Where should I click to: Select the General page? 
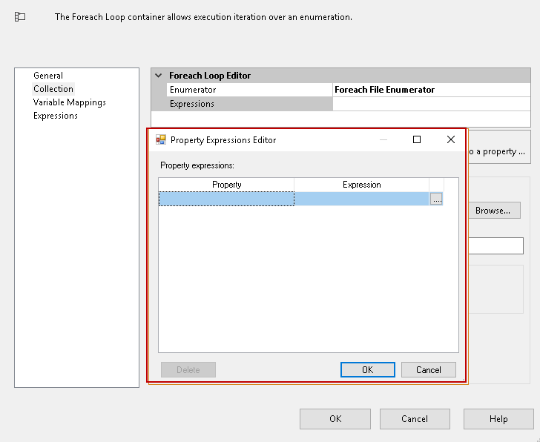(x=48, y=76)
